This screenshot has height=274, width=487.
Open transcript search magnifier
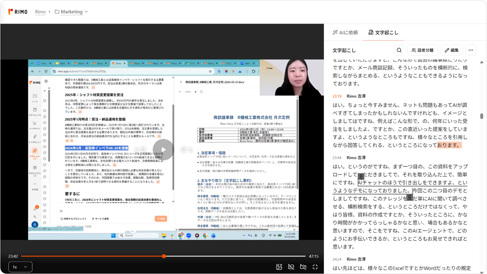click(399, 50)
